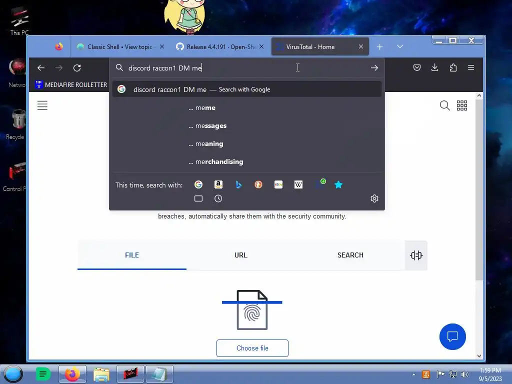Expand the list all tabs chevron
Screen dimensions: 512x384
399,46
